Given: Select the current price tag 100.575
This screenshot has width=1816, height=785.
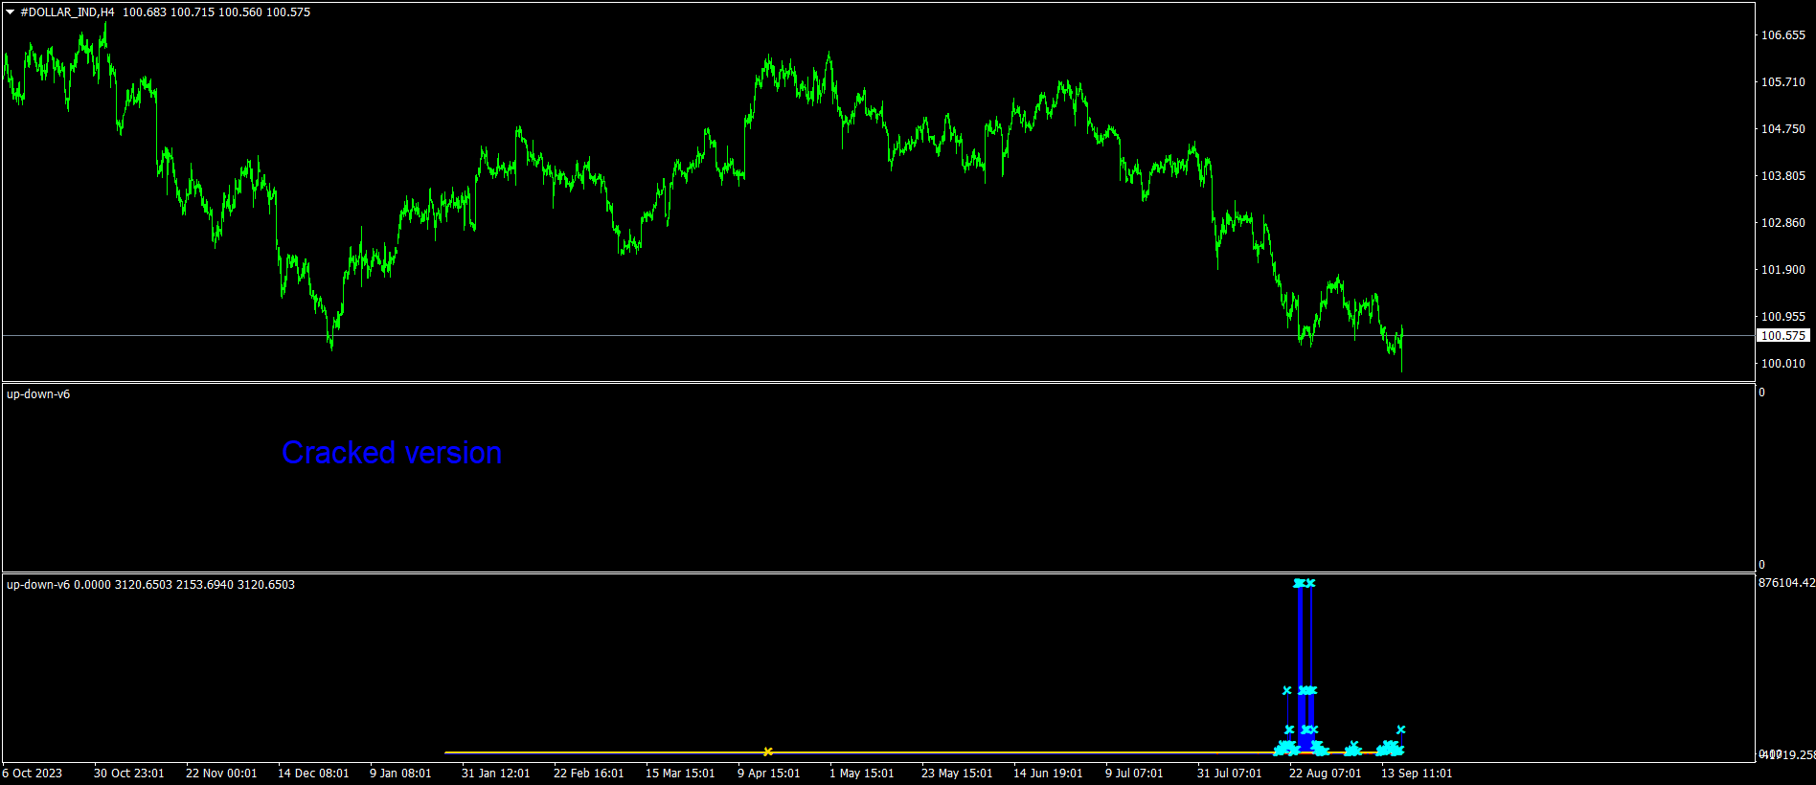Looking at the screenshot, I should [x=1782, y=336].
